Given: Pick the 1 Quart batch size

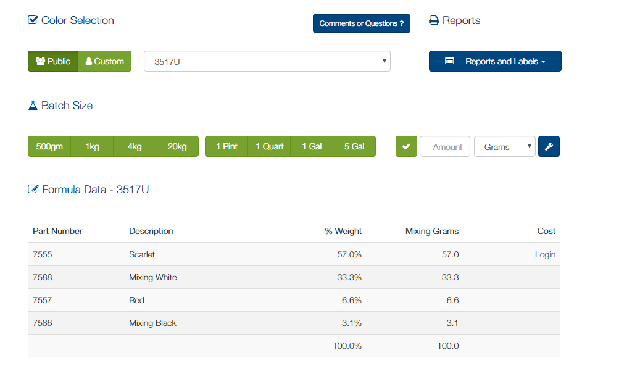Looking at the screenshot, I should coord(269,146).
